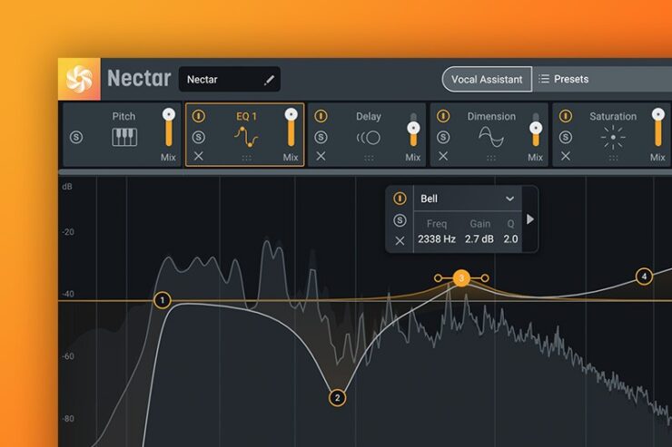Viewport: 672px width, 447px height.
Task: Open the Bell filter type dropdown
Action: click(x=468, y=199)
